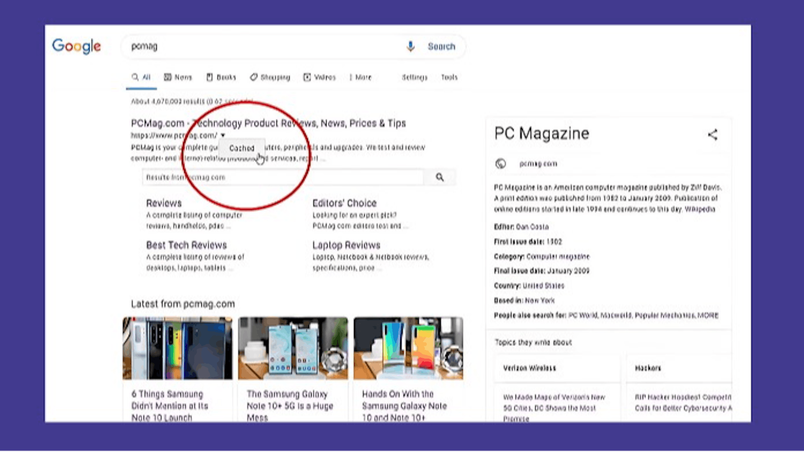
Task: Open the Editors' Choice sitelink
Action: 344,203
